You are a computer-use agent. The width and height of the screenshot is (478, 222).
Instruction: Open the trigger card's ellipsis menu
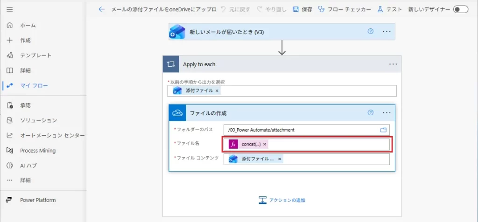[x=387, y=32]
